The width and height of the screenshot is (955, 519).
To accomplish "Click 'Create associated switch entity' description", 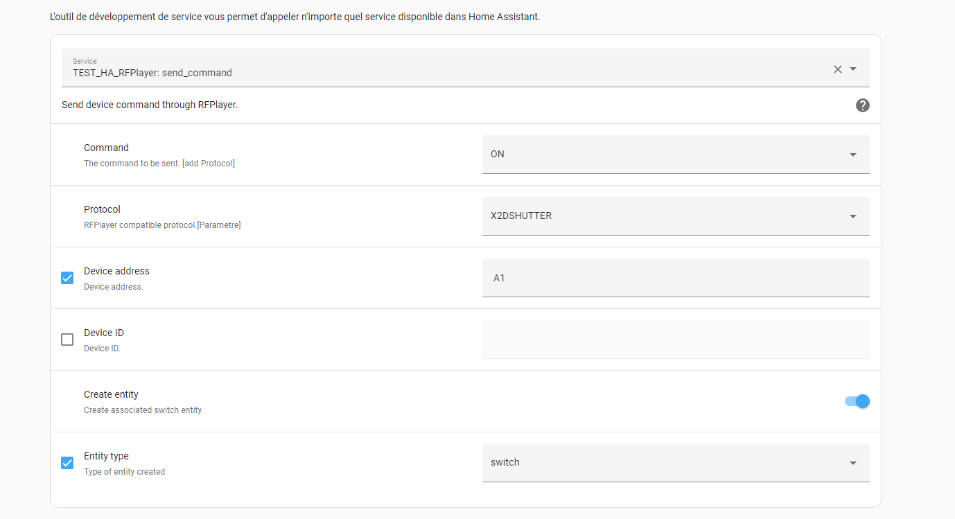I will point(143,410).
